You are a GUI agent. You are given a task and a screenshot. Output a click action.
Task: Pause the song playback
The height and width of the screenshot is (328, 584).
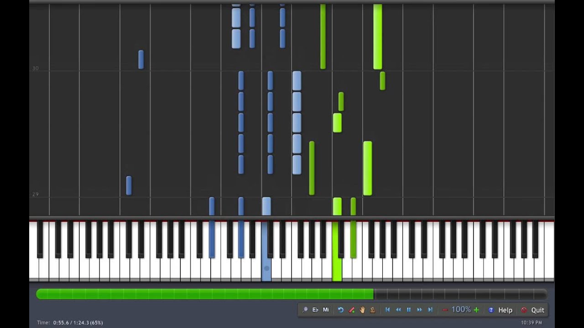(x=409, y=310)
